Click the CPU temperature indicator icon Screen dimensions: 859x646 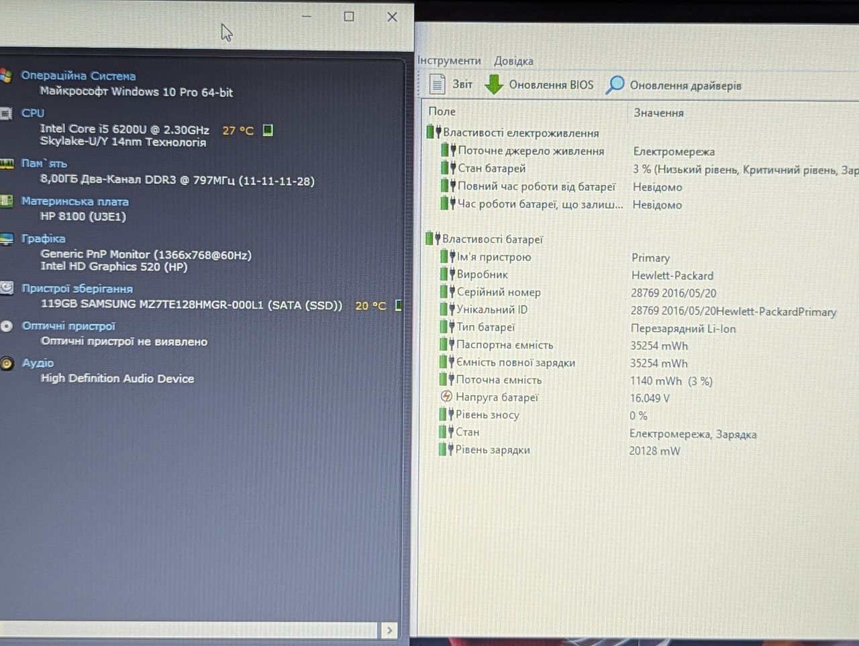point(268,129)
